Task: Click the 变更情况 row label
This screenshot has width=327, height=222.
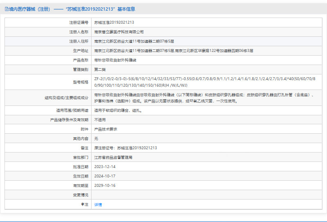Action: pos(81,195)
